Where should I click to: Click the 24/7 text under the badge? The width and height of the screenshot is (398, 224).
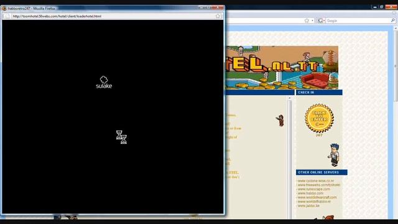(x=319, y=136)
